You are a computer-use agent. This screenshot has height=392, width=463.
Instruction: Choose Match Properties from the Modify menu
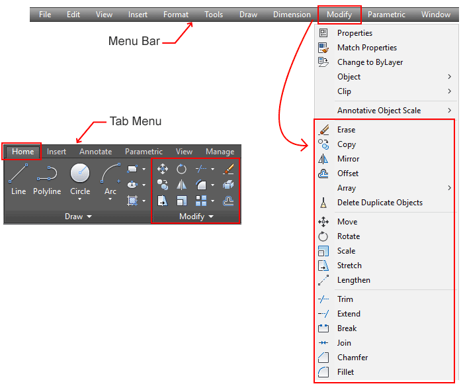[386, 48]
